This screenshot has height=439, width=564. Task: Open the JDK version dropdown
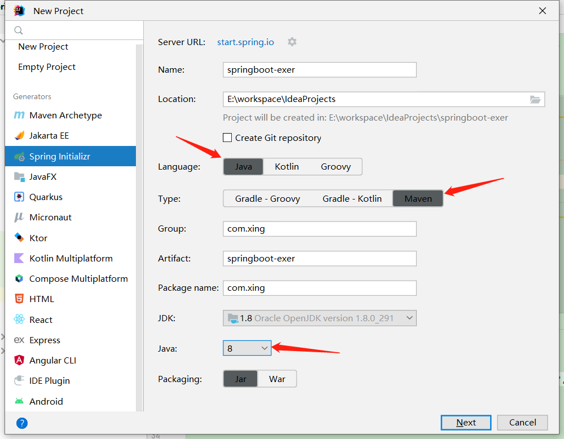coord(319,318)
